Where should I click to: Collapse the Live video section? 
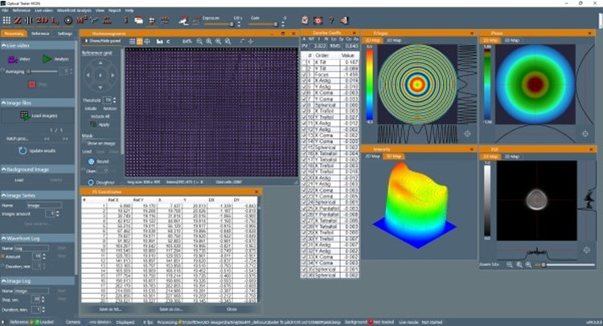(3, 45)
